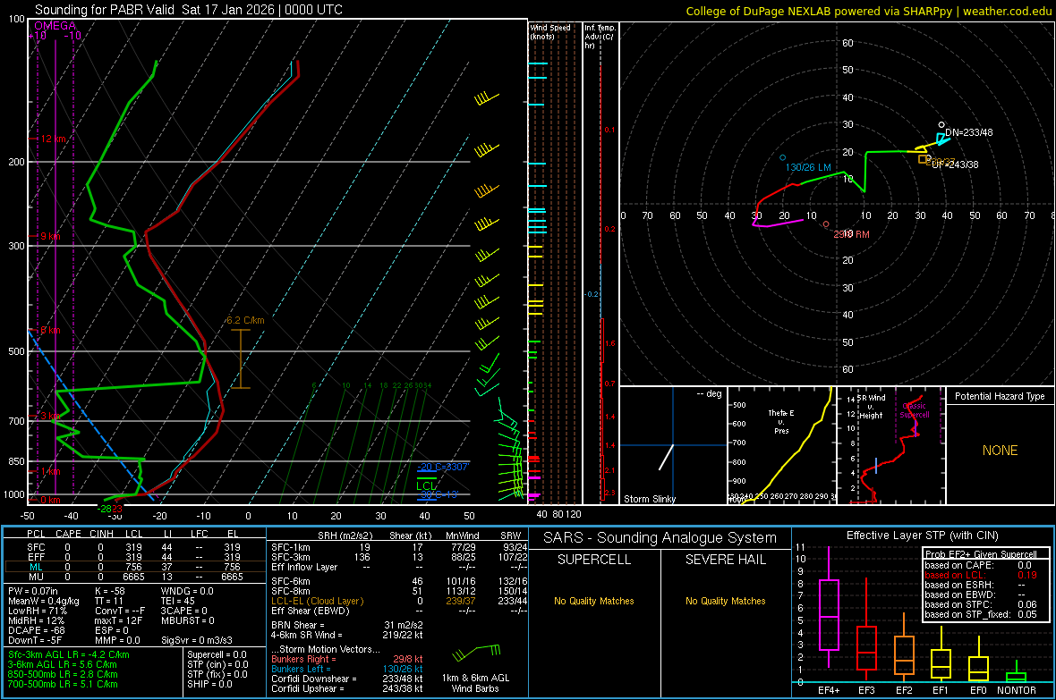This screenshot has height=700, width=1056.
Task: Click the Classic Supercell label
Action: pos(914,410)
